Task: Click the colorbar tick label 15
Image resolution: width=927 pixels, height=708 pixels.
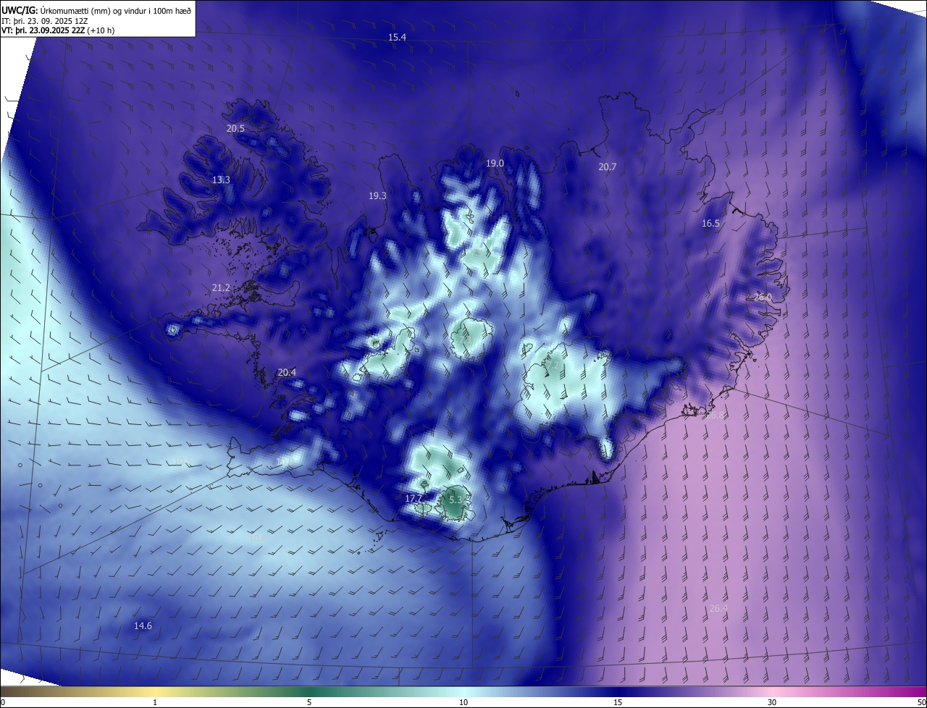Action: (618, 702)
